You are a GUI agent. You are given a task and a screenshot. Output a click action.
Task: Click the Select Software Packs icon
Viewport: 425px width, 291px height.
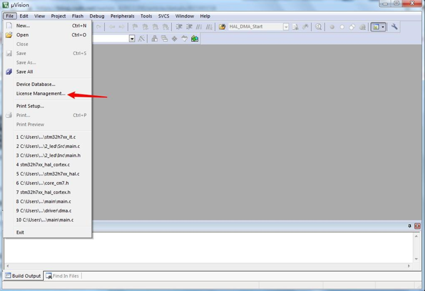[184, 38]
